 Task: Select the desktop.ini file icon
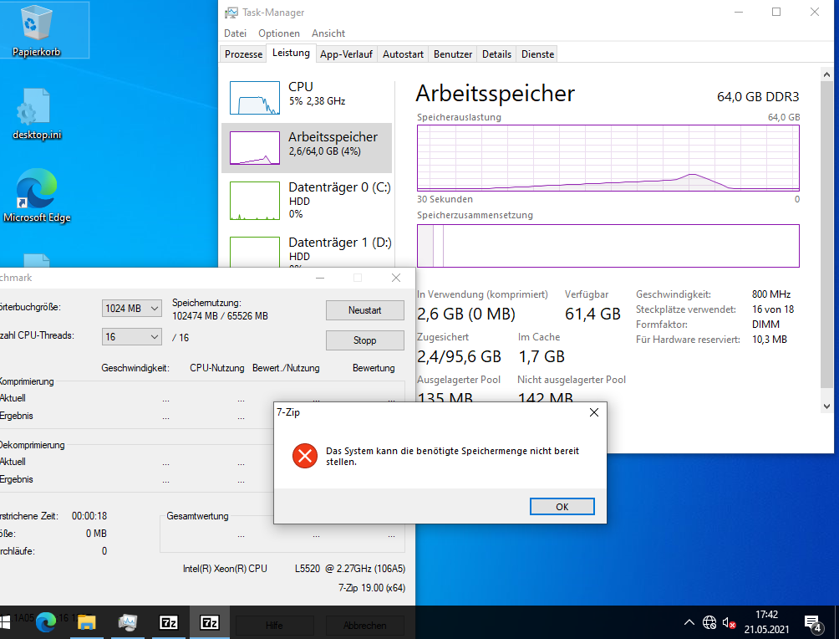coord(37,114)
